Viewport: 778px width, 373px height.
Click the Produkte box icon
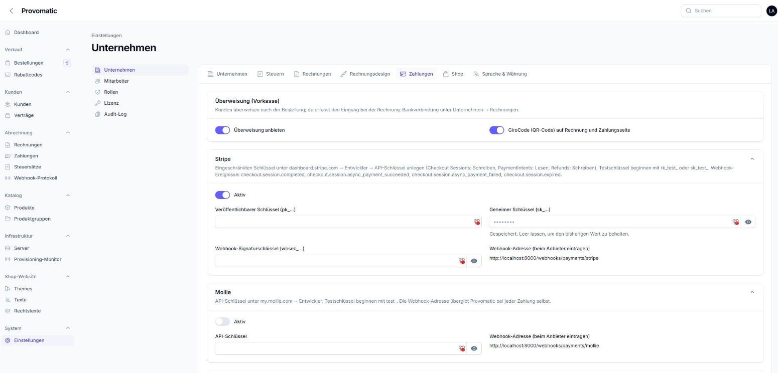coord(8,208)
